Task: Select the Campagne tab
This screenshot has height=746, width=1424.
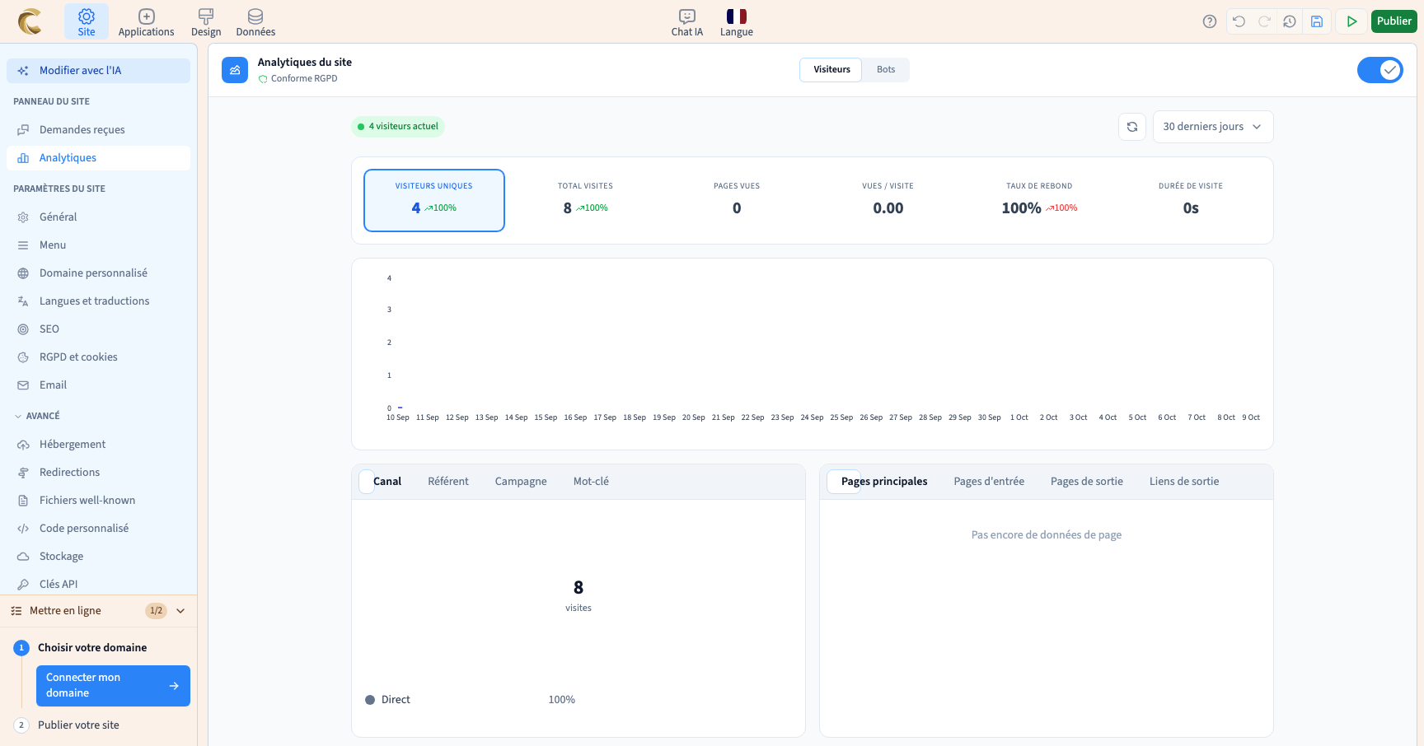Action: coord(521,482)
